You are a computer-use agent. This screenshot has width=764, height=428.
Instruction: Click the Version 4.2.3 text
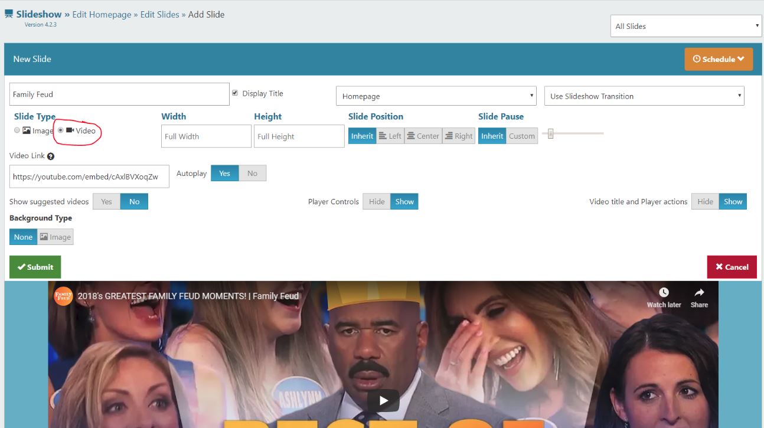(40, 24)
